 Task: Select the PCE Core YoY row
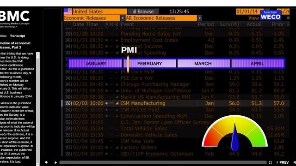click(x=176, y=78)
